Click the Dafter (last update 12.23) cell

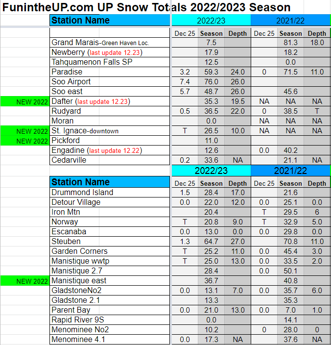pos(110,101)
